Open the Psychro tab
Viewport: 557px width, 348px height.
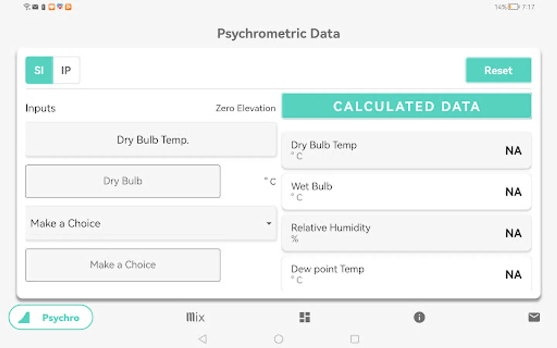51,317
